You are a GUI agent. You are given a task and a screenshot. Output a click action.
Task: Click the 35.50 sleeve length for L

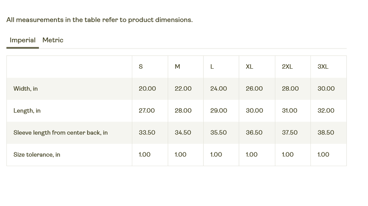[x=218, y=133]
